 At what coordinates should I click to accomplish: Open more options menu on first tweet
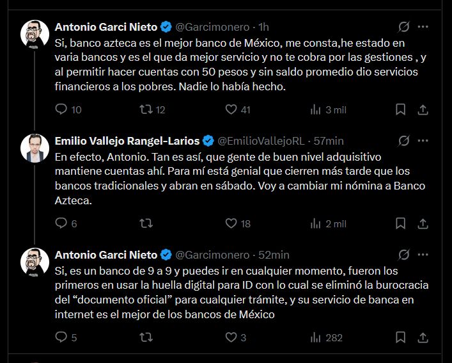tap(422, 27)
